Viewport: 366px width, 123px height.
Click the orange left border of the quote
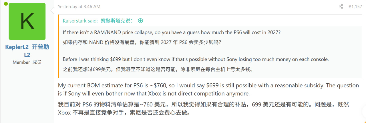pos(59,46)
